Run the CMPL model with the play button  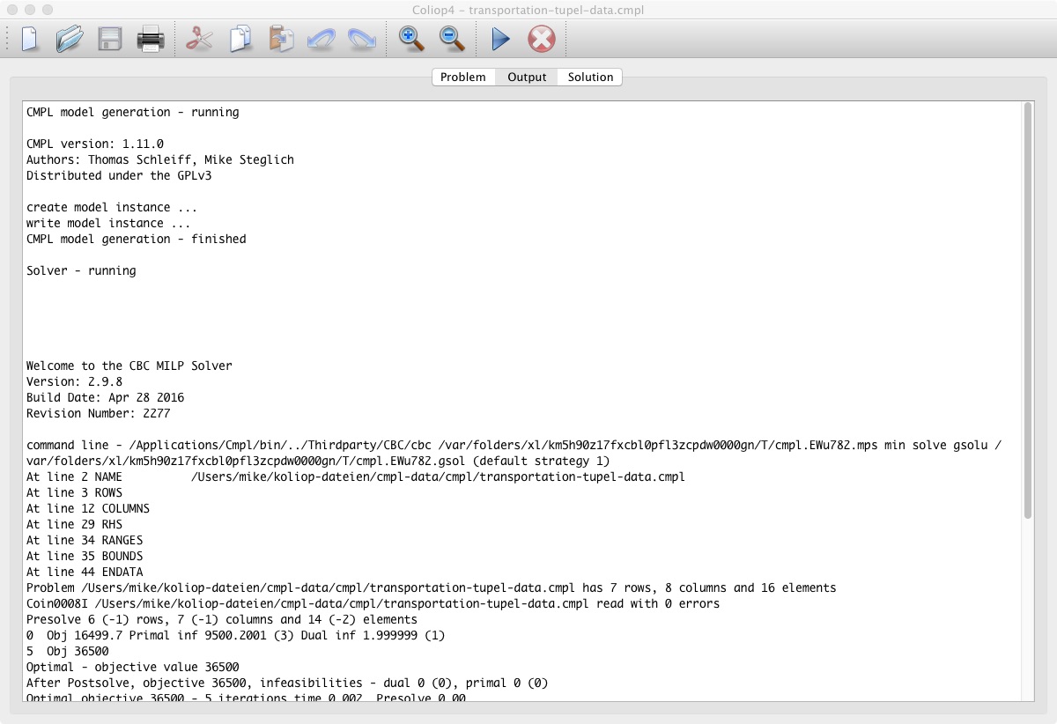pos(500,40)
